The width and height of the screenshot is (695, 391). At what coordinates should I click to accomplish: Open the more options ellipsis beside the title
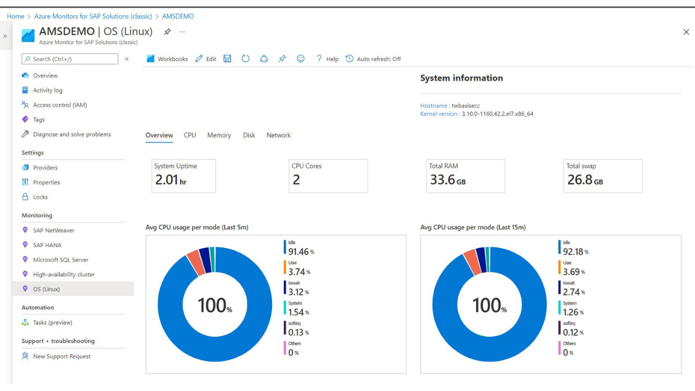tap(182, 32)
